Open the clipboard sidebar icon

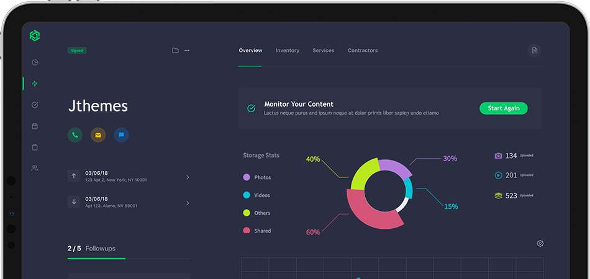[x=35, y=147]
